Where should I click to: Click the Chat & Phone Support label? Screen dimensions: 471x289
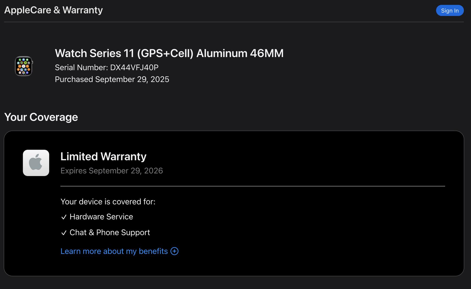[x=110, y=233]
